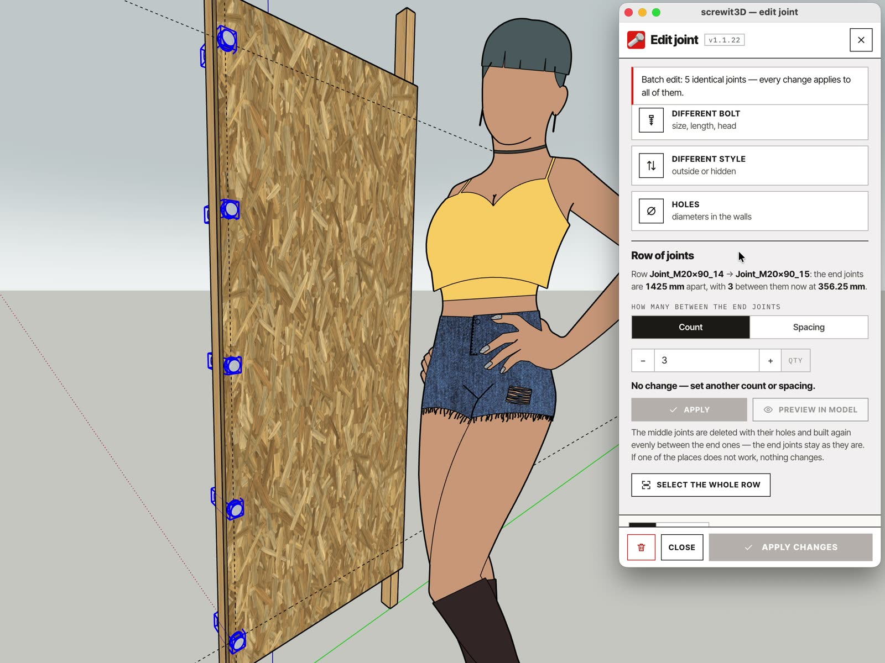885x663 pixels.
Task: Click the eye icon in Preview in Model
Action: [x=768, y=409]
